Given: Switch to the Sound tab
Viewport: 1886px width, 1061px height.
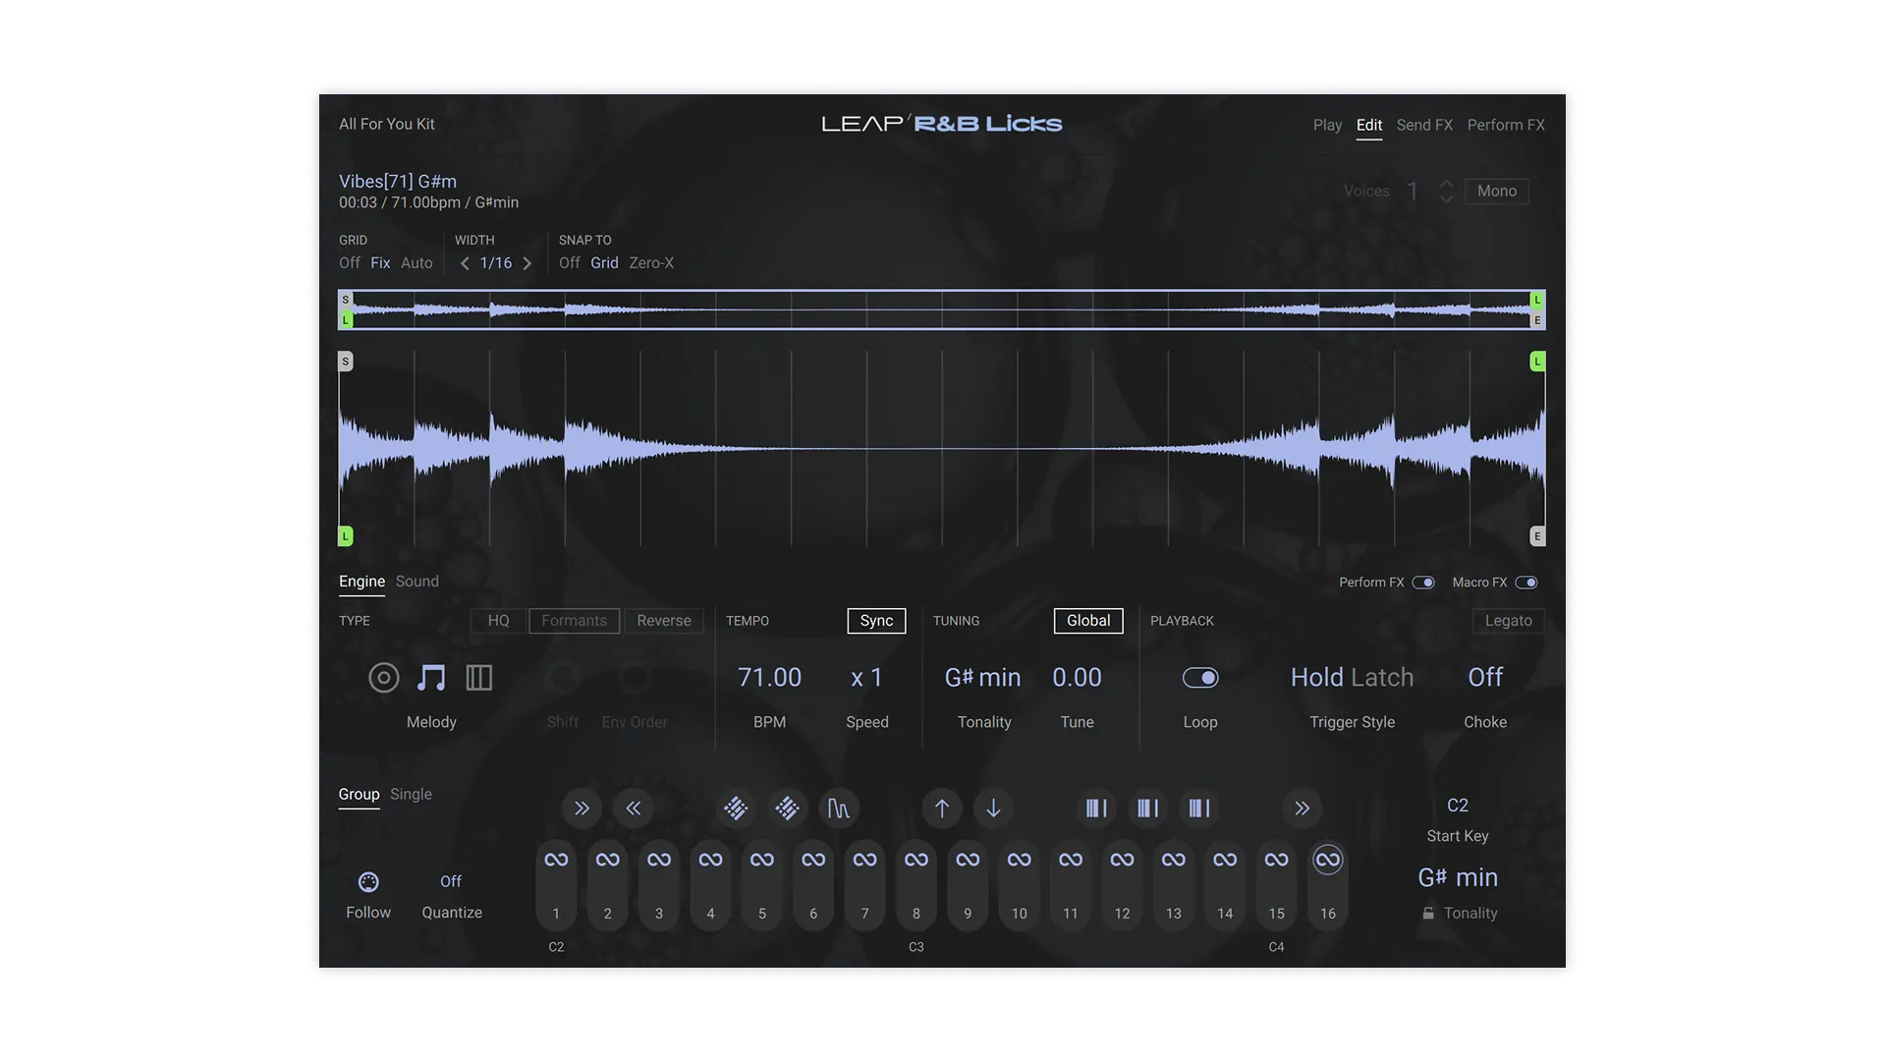Looking at the screenshot, I should 416,581.
